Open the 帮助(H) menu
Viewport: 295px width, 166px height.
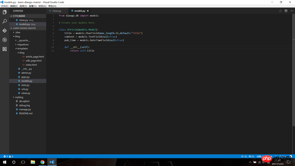(x=52, y=6)
